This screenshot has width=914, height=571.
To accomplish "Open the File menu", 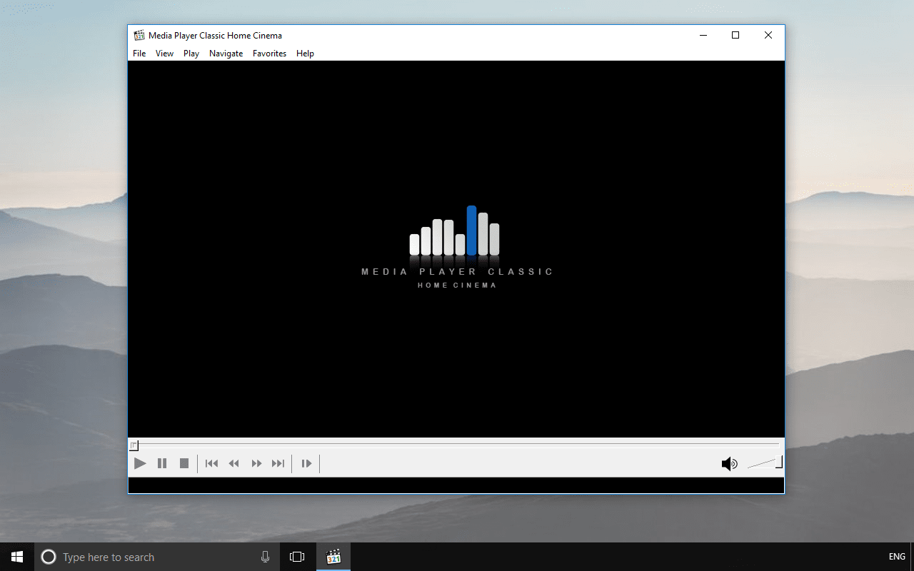I will (x=139, y=54).
